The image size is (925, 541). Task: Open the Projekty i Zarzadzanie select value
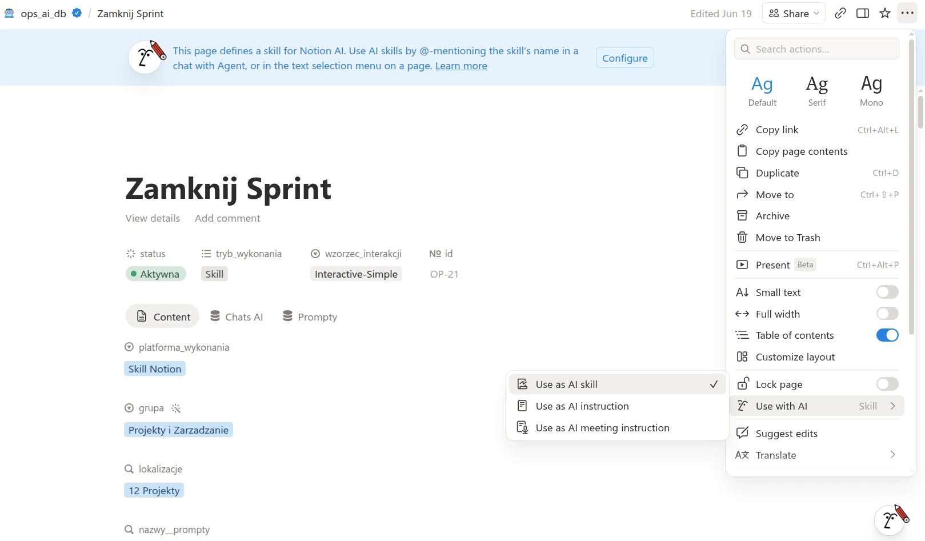(178, 430)
